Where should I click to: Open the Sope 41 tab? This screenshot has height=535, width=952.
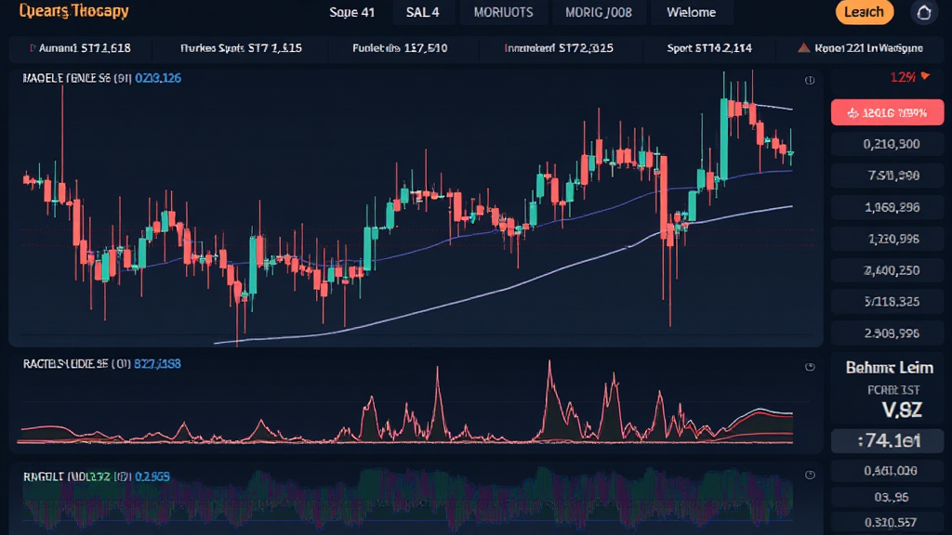click(x=352, y=12)
